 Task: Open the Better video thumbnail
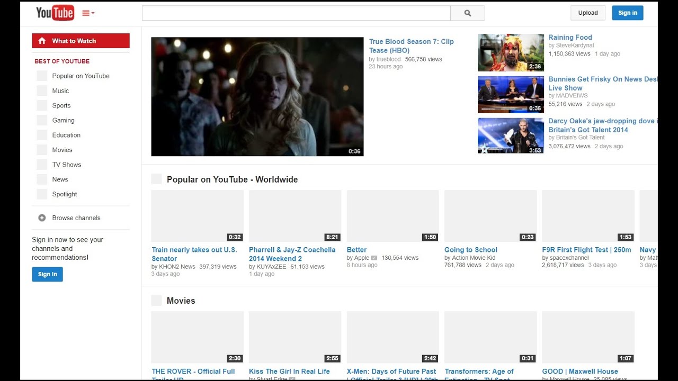[x=392, y=216]
